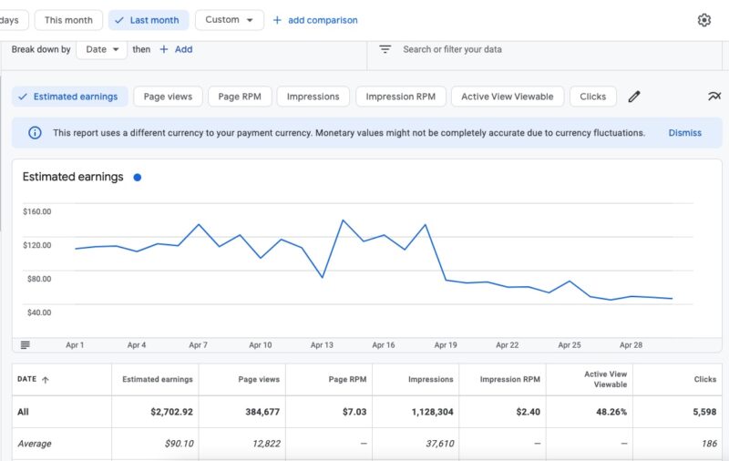The width and height of the screenshot is (729, 461).
Task: Click the sort arrow beside DATE
Action: (46, 380)
